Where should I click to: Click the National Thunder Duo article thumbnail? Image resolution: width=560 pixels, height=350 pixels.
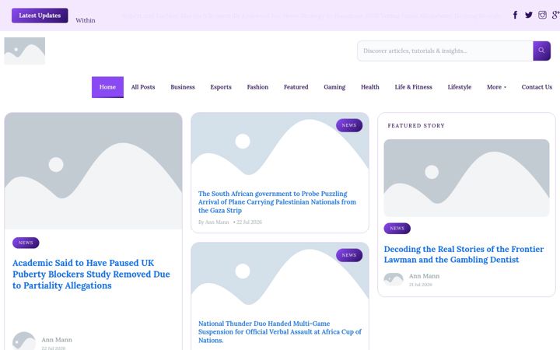click(280, 277)
